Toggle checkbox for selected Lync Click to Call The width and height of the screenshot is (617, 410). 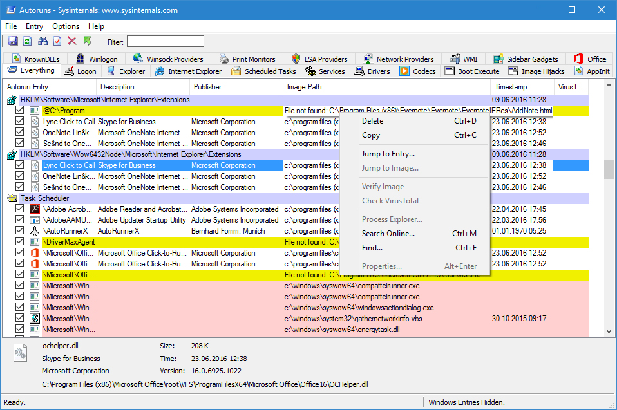(x=19, y=165)
